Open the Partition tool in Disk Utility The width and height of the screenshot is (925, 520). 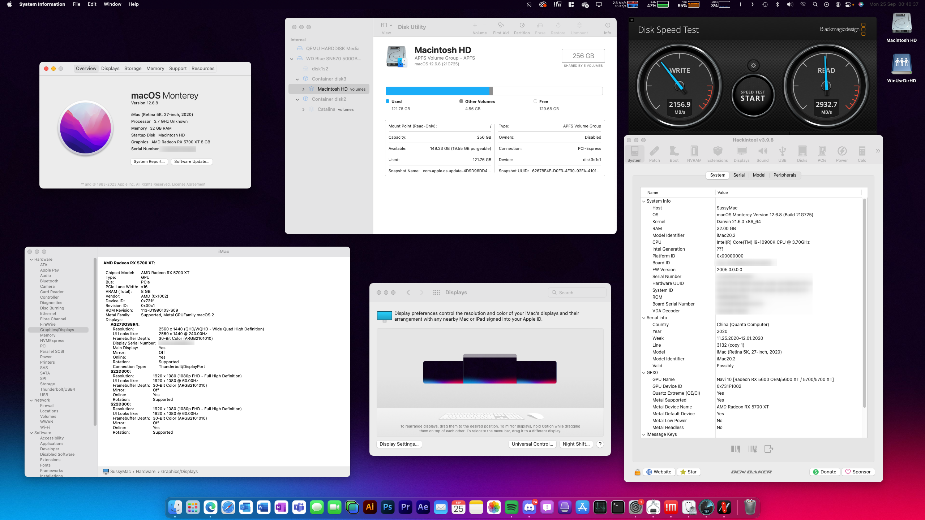[x=522, y=27]
